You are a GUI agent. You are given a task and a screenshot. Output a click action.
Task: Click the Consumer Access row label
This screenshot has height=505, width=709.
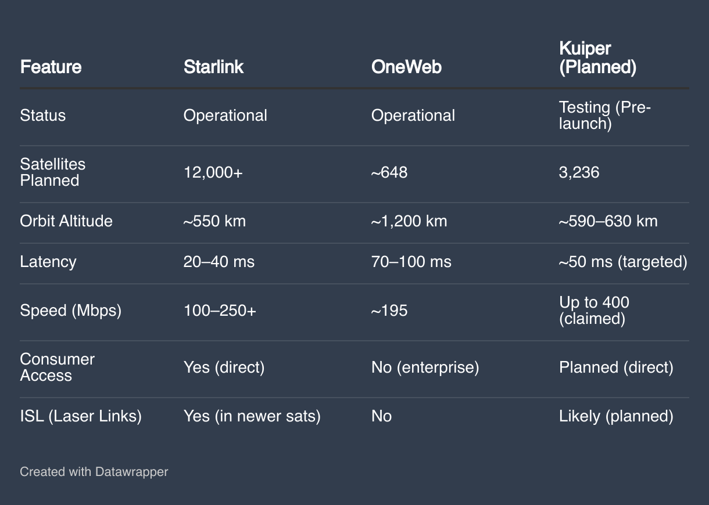point(57,367)
